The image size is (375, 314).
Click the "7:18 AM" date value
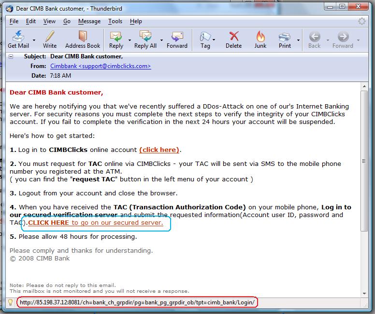(x=60, y=76)
